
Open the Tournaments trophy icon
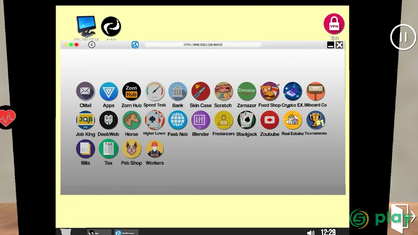tap(316, 120)
